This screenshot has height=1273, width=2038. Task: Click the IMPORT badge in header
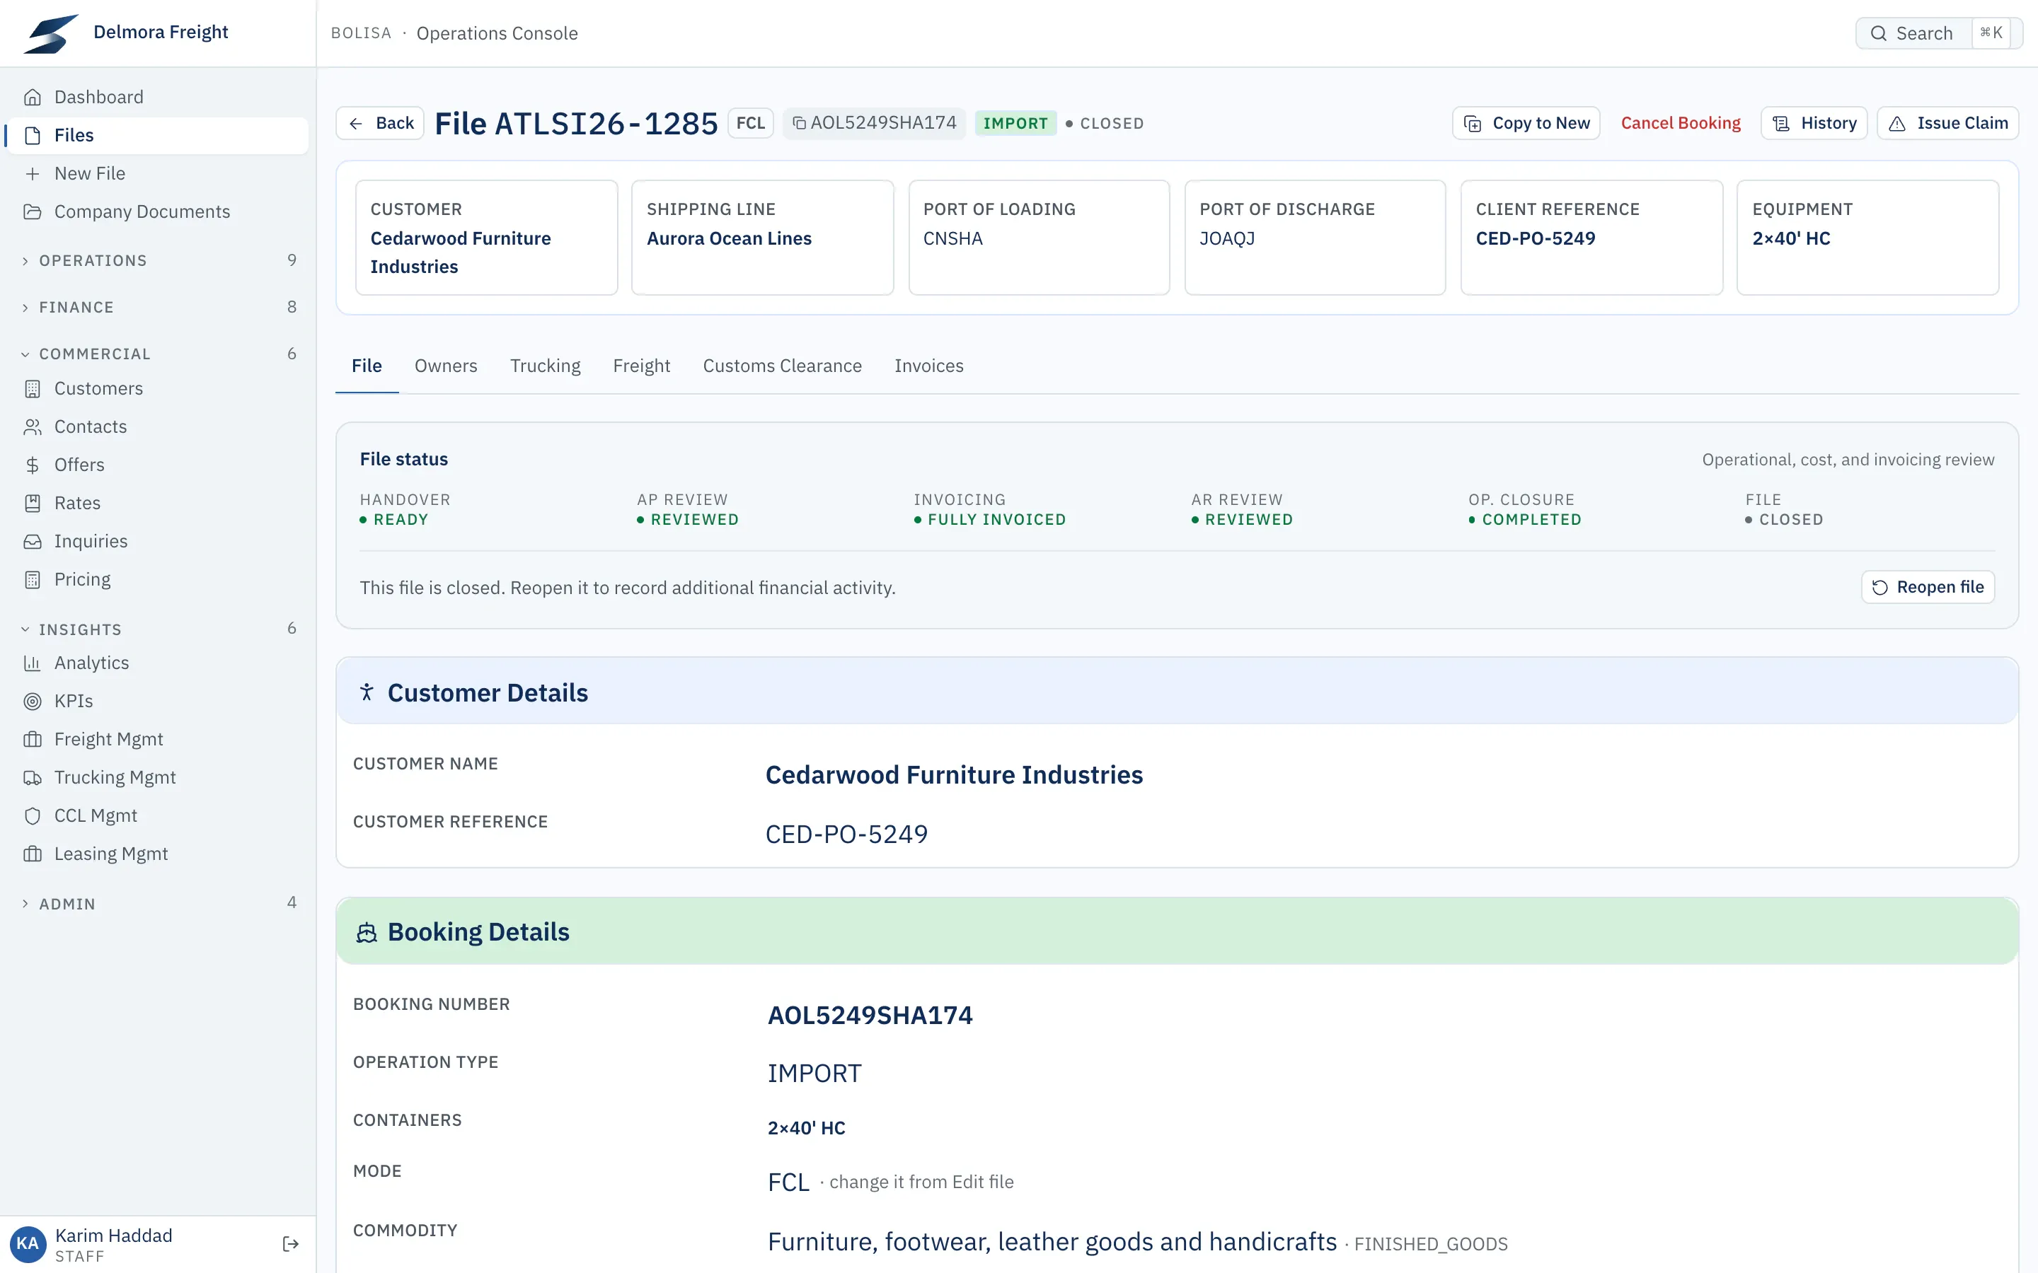pos(1015,124)
